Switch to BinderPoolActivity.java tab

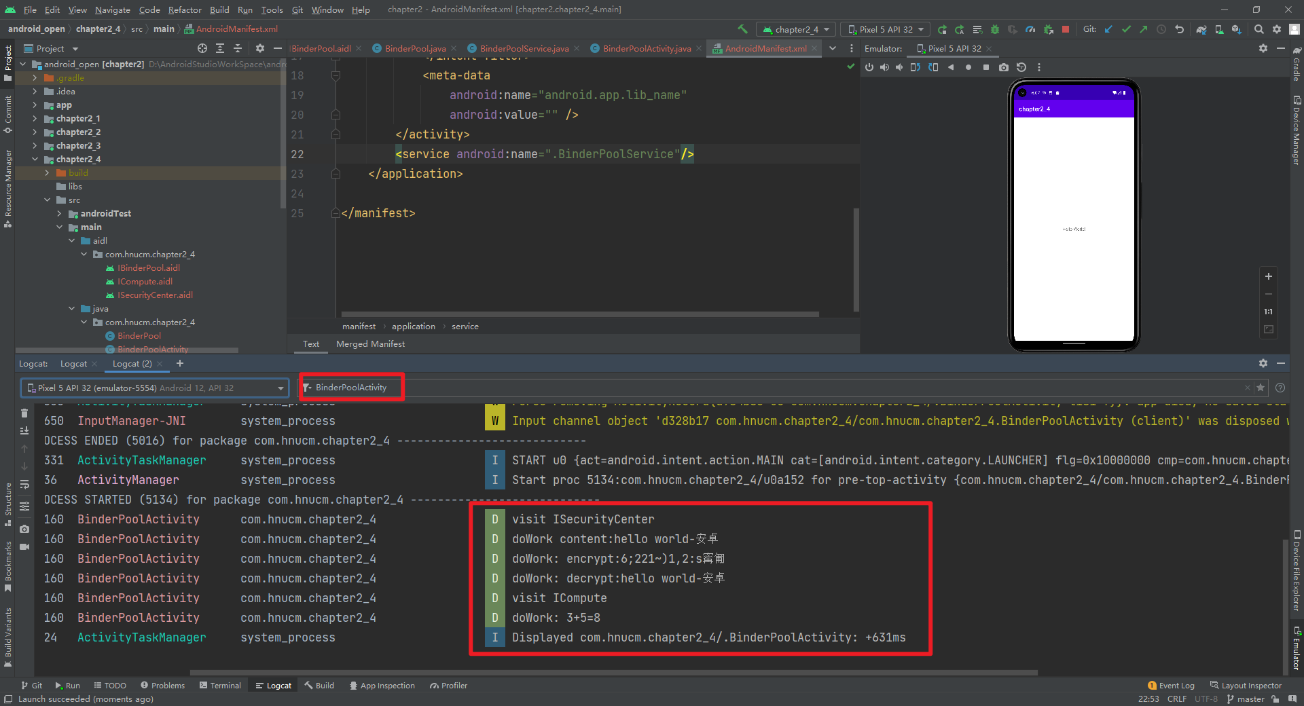point(646,48)
